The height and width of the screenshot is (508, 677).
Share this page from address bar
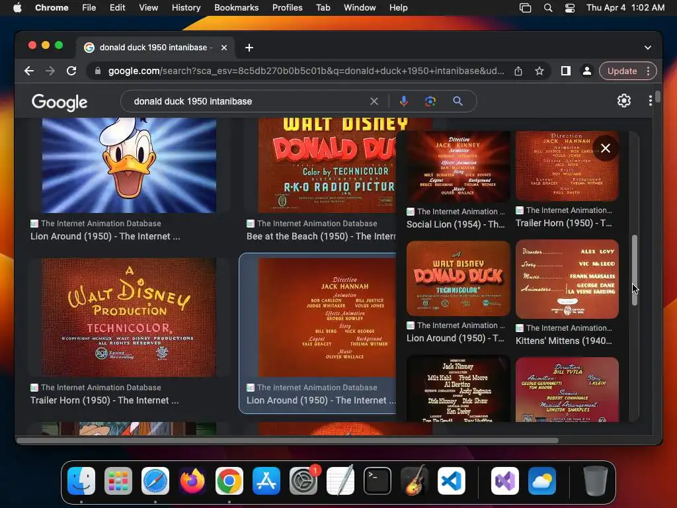(518, 71)
